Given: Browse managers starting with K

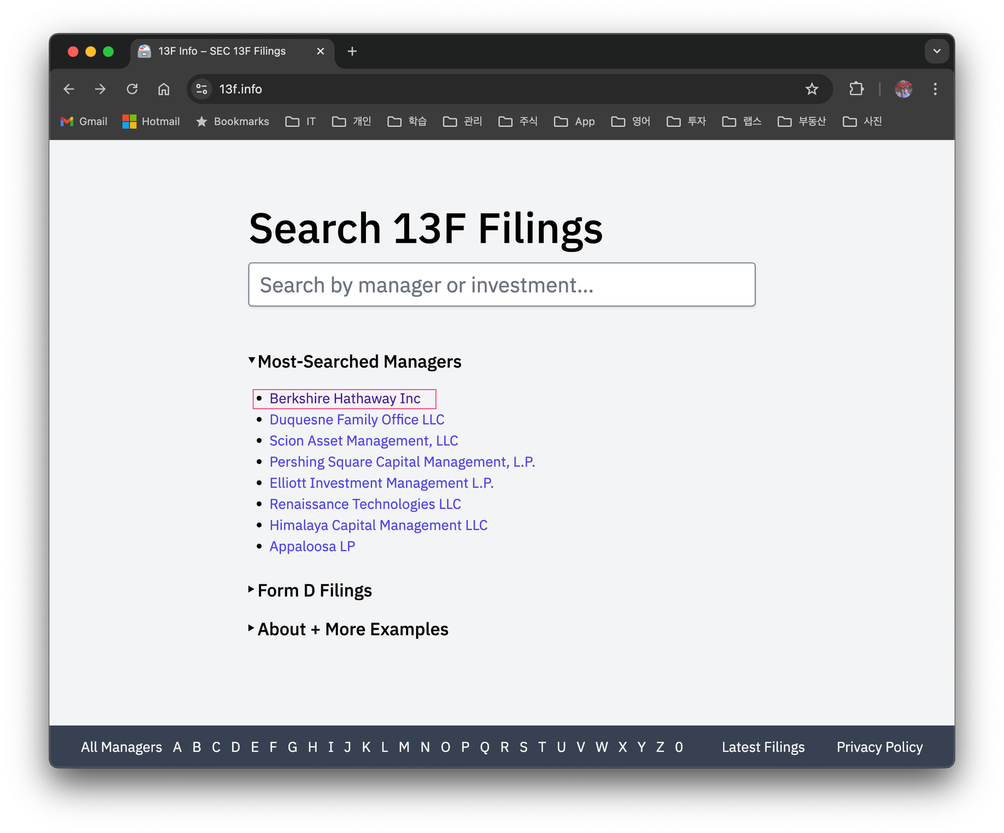Looking at the screenshot, I should tap(366, 747).
